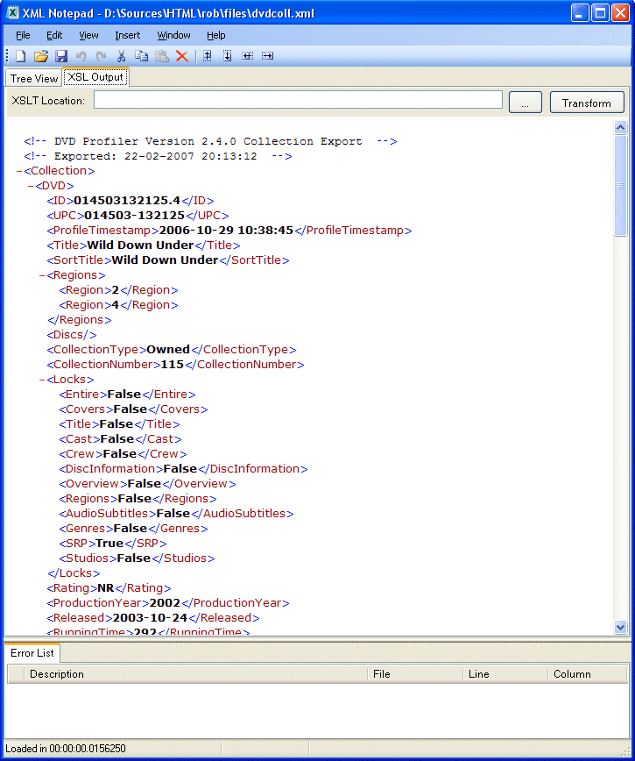Click the nudge node up icon

pyautogui.click(x=207, y=56)
